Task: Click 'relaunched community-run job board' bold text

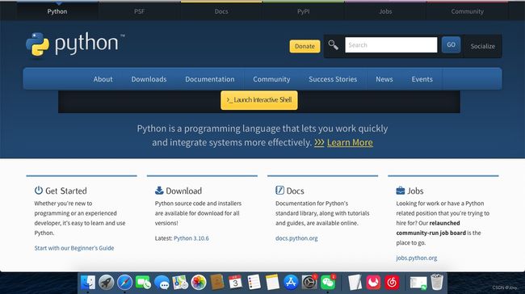Action: [x=431, y=228]
